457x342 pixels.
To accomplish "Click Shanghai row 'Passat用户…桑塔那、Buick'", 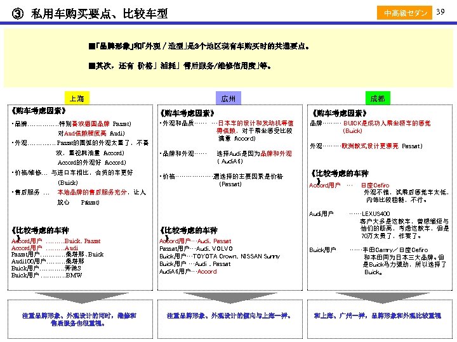I will (x=57, y=255).
